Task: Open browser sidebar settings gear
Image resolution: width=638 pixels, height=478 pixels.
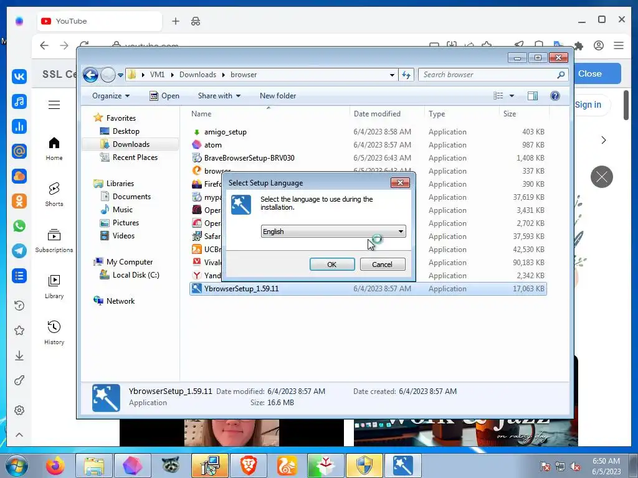Action: pyautogui.click(x=19, y=410)
